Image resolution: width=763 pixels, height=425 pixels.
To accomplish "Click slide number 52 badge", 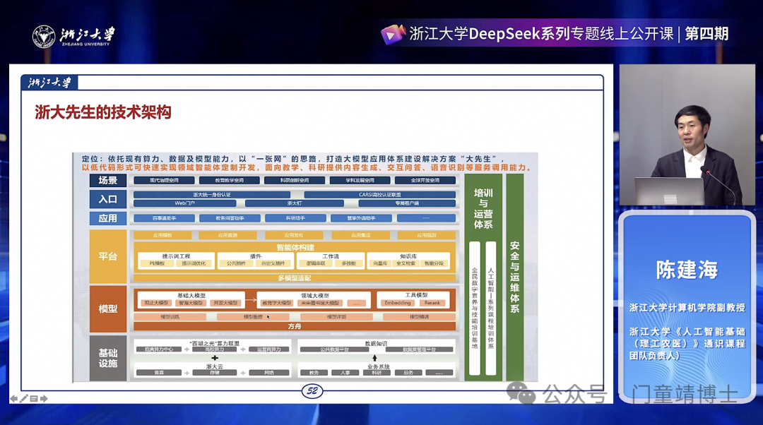I will pyautogui.click(x=312, y=390).
